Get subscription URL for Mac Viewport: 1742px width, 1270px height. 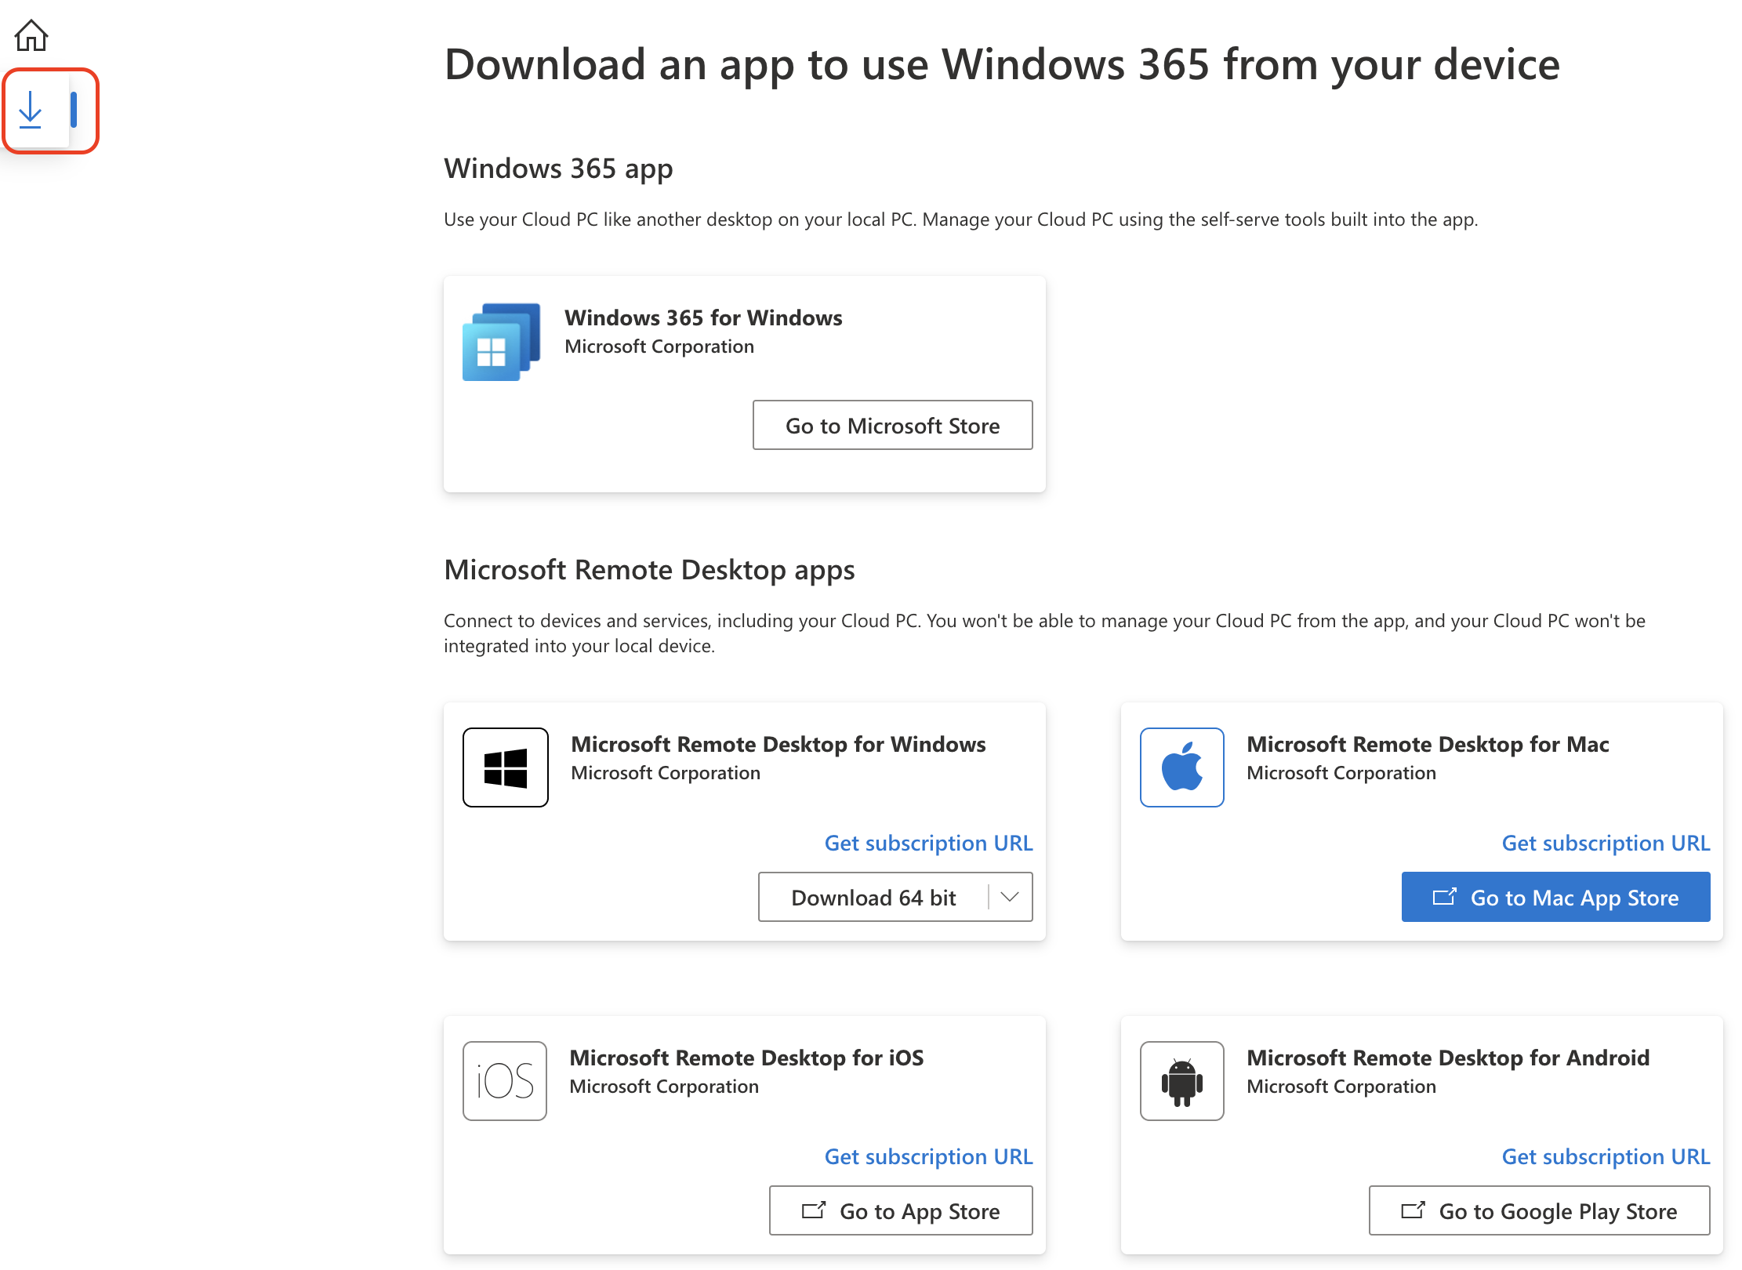[x=1606, y=843]
